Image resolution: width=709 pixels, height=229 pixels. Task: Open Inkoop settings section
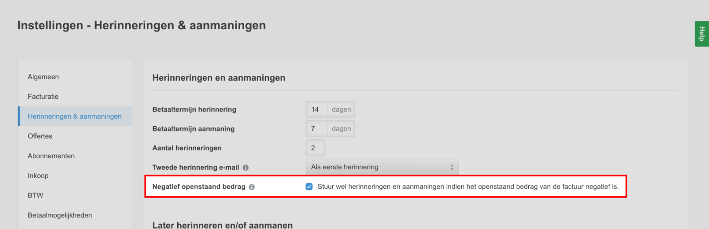tap(38, 175)
